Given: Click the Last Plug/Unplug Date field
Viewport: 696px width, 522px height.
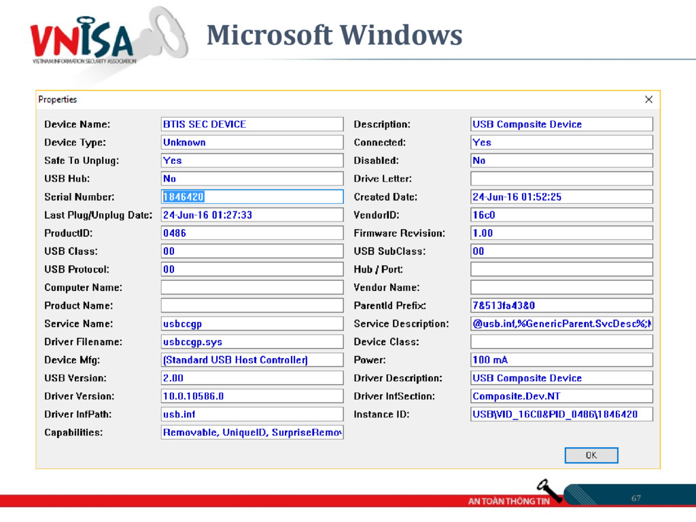Looking at the screenshot, I should (252, 215).
